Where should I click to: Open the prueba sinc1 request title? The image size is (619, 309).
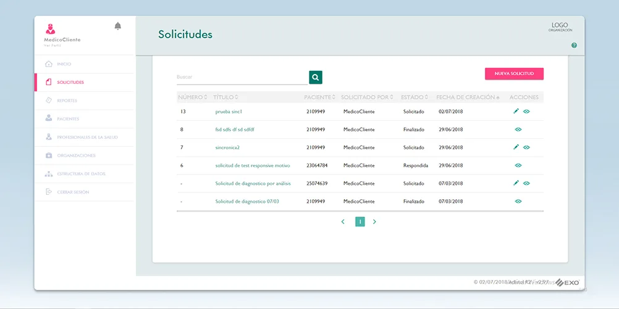[x=229, y=112]
